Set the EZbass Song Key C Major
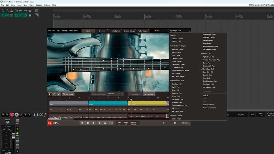The width and height of the screenshot is (274, 154). tap(133, 123)
